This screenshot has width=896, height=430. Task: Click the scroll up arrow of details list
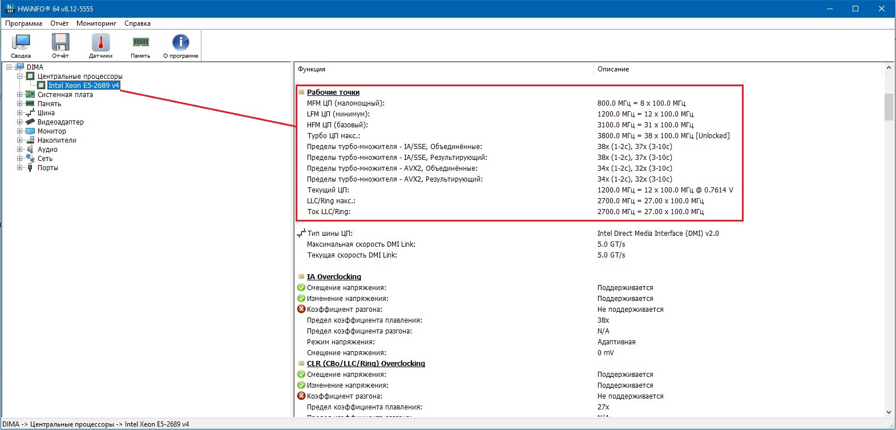(889, 67)
